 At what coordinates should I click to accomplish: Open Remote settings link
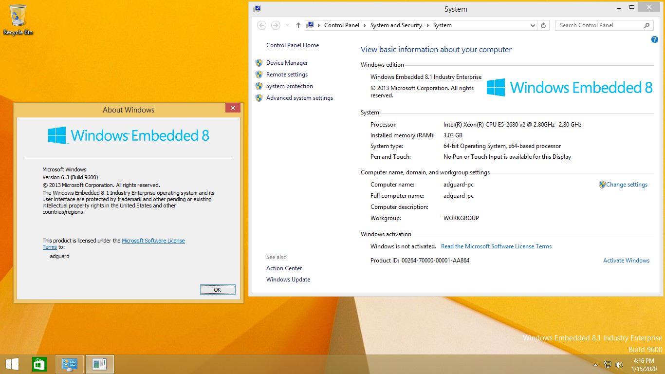tap(287, 75)
